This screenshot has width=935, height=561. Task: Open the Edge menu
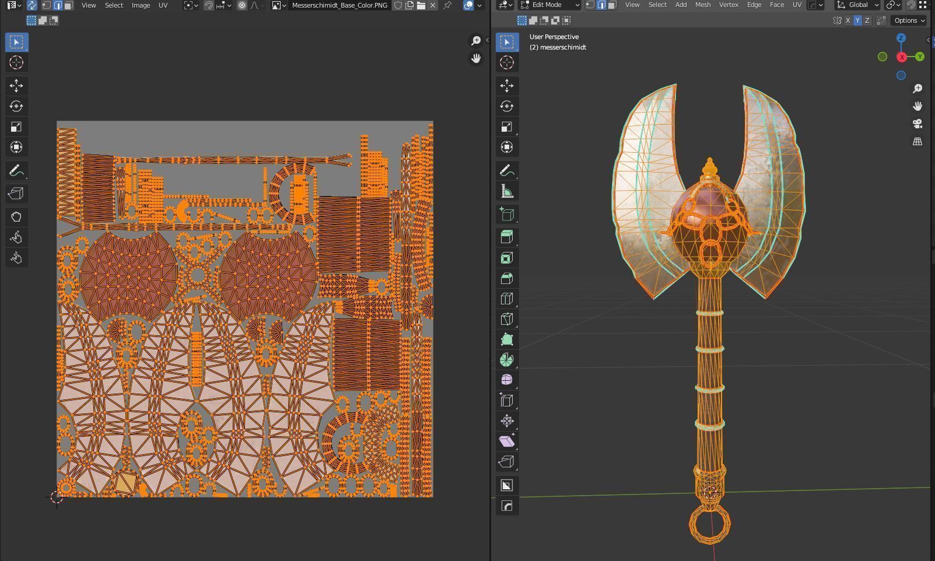coord(754,5)
